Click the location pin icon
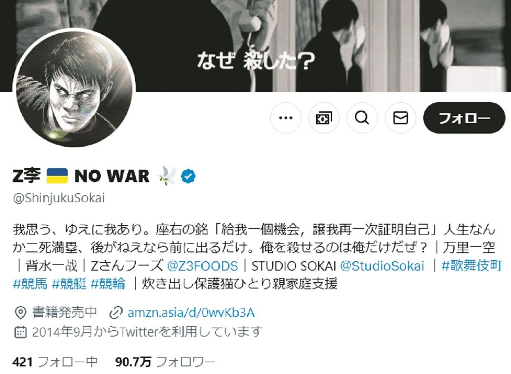The width and height of the screenshot is (511, 374). 20,313
